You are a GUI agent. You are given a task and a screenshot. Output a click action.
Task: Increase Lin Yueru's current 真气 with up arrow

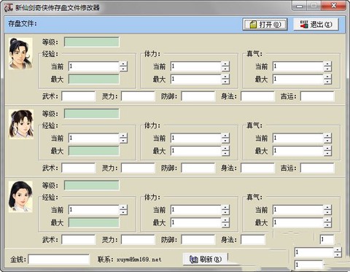pyautogui.click(x=327, y=207)
